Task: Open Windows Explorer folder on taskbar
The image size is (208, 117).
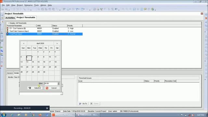Action: 19,115
